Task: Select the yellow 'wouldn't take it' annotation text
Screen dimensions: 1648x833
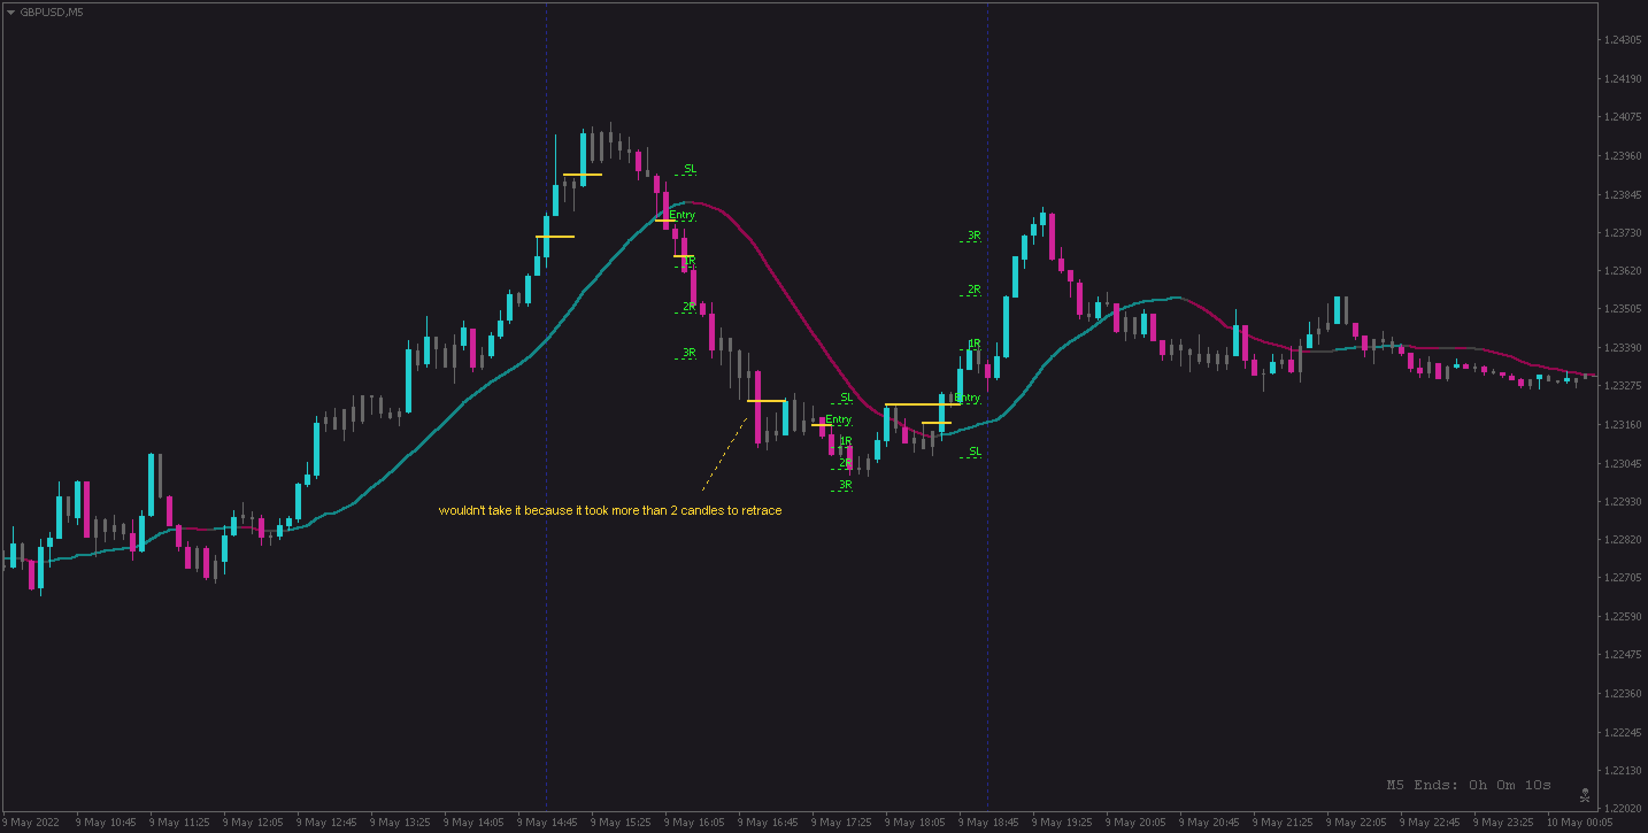Action: click(x=610, y=510)
